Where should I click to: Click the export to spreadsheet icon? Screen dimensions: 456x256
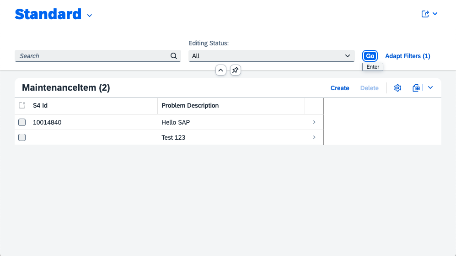(416, 88)
